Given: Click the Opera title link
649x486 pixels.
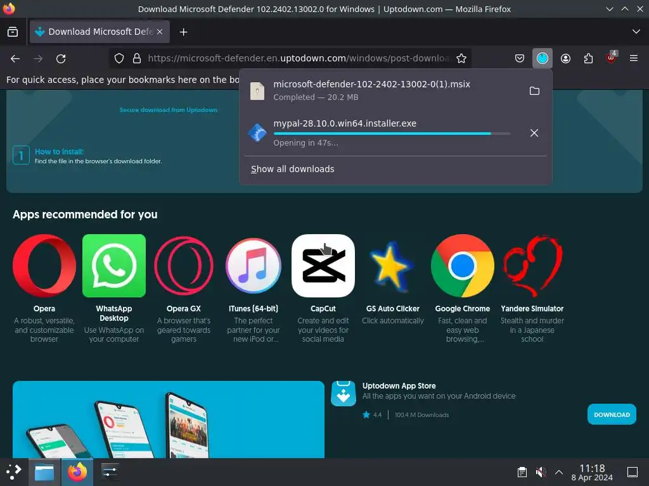Looking at the screenshot, I should [44, 309].
